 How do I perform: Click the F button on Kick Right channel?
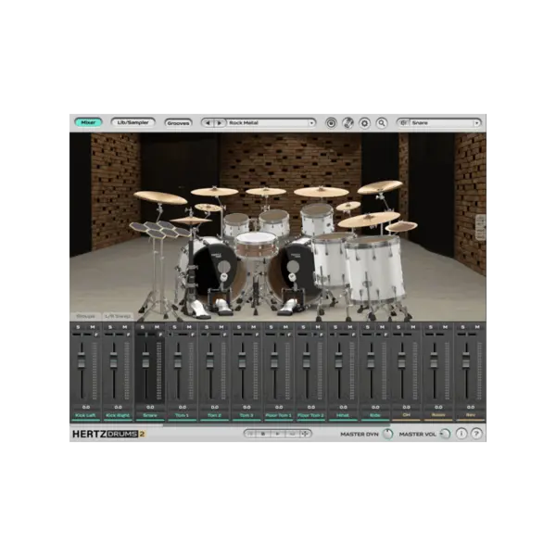click(129, 335)
